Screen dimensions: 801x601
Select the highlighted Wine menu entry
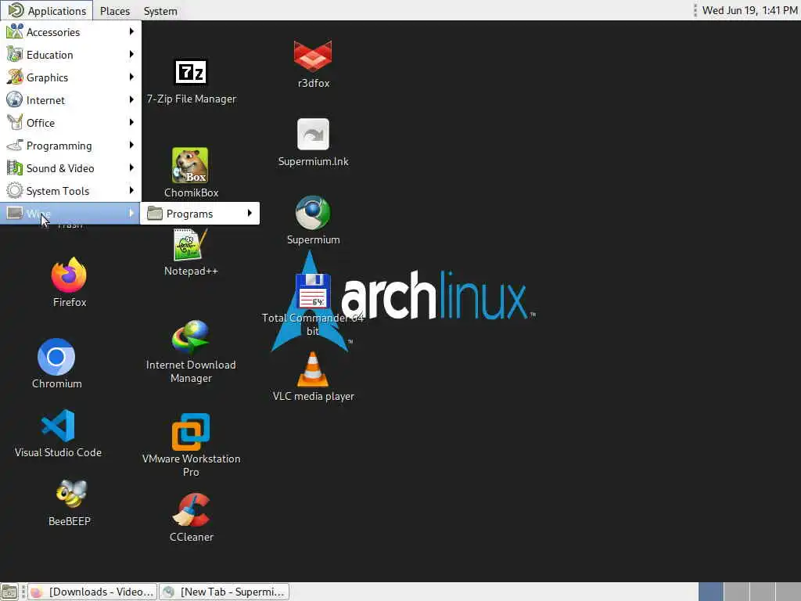pos(70,213)
